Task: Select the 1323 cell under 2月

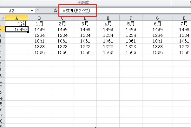Action: tap(62, 46)
